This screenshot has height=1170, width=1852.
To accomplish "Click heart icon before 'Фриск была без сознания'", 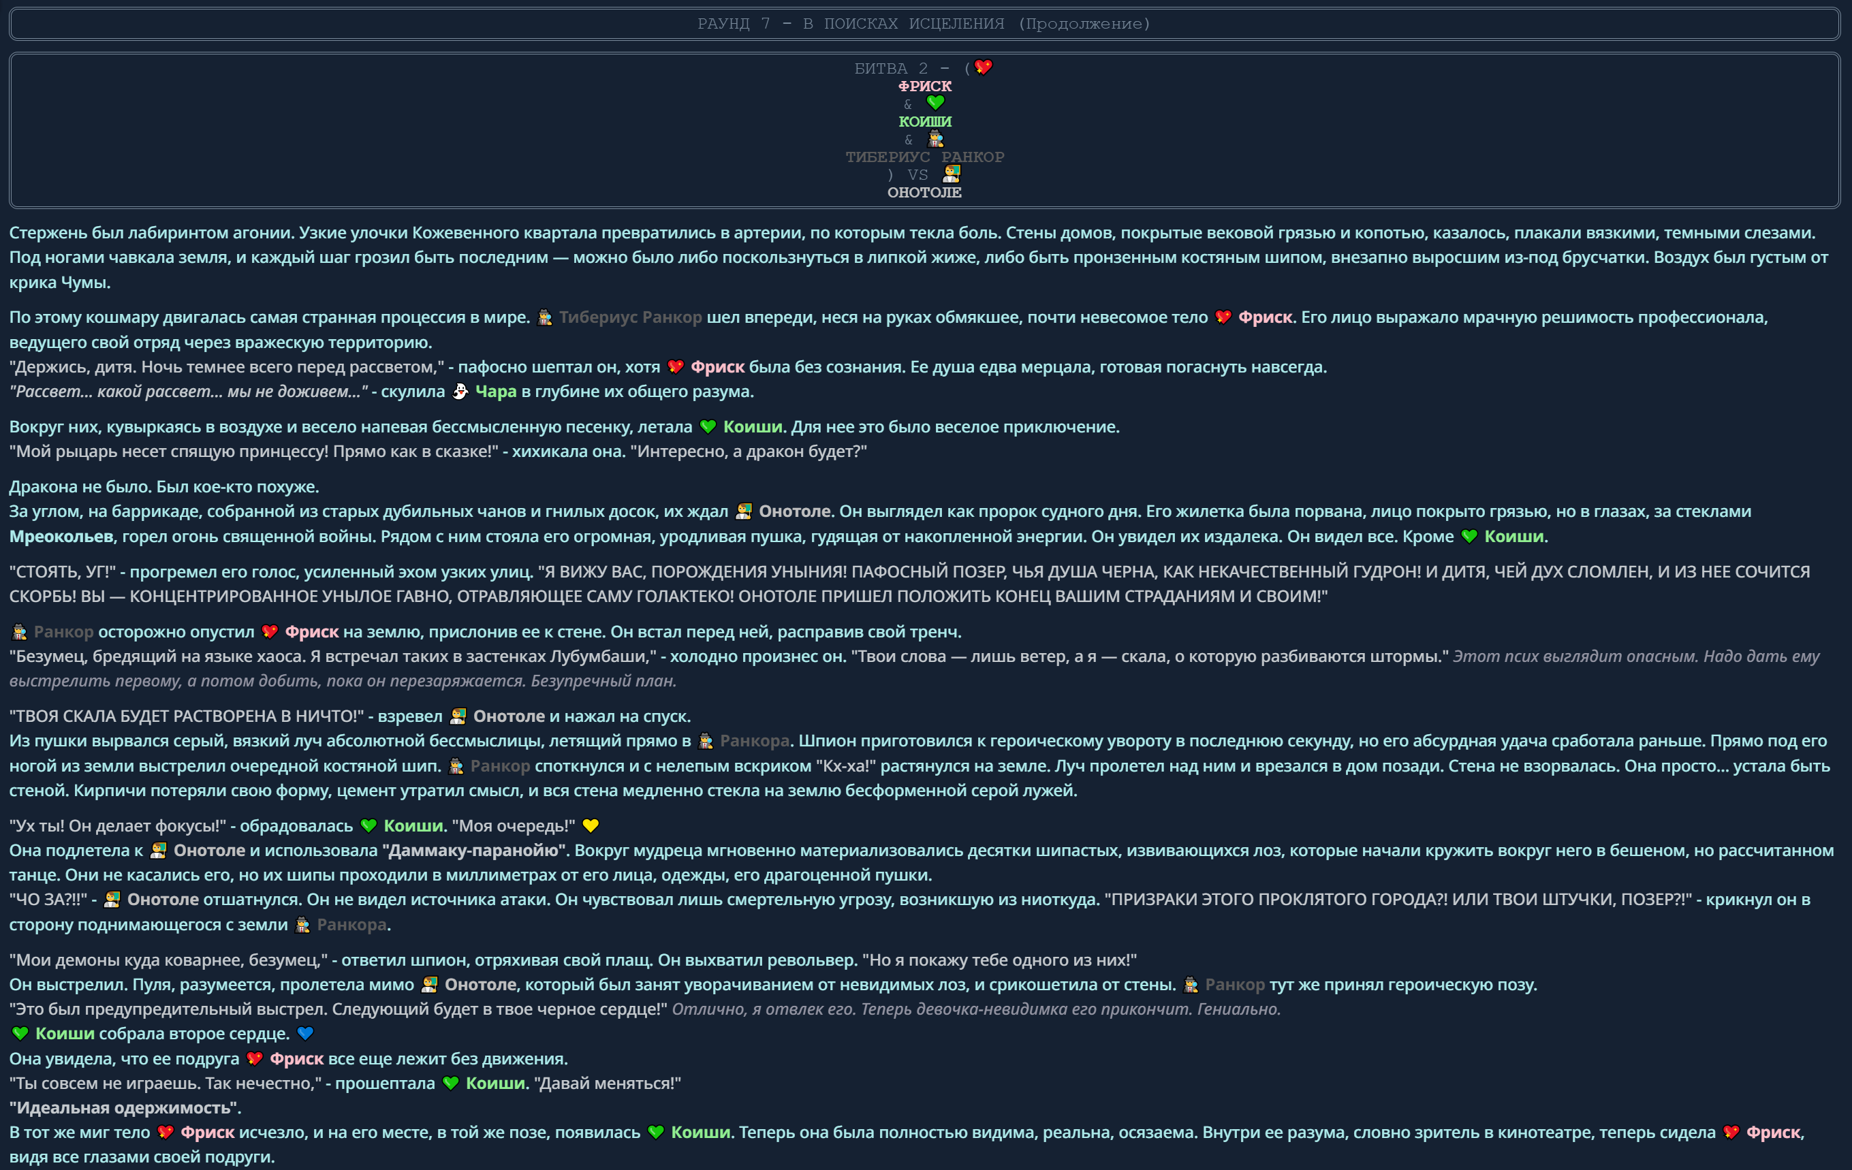I will pyautogui.click(x=675, y=367).
